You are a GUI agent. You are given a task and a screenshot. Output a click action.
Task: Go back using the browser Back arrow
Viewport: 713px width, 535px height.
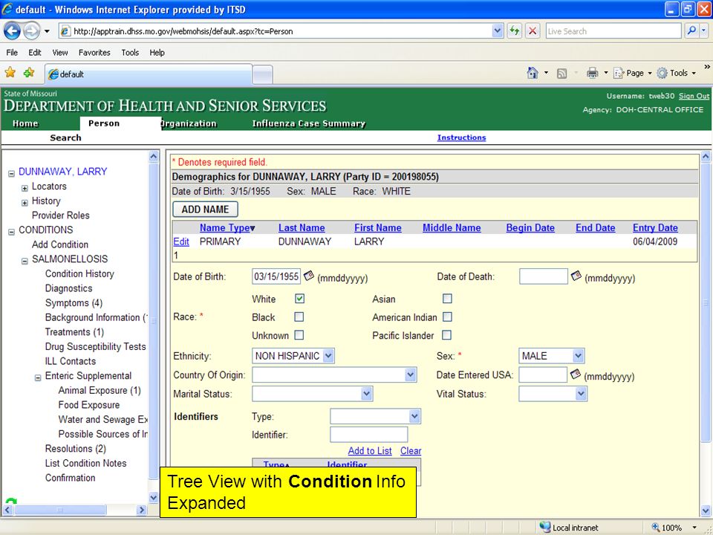click(x=13, y=31)
